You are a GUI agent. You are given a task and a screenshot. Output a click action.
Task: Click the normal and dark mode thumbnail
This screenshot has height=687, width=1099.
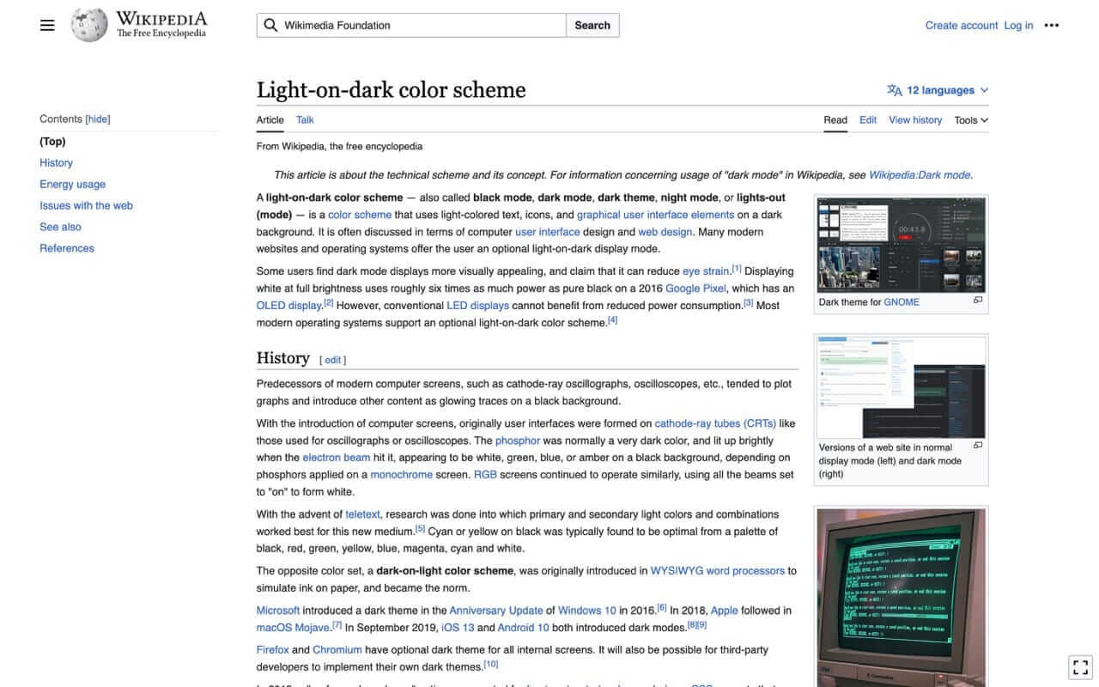click(x=901, y=386)
